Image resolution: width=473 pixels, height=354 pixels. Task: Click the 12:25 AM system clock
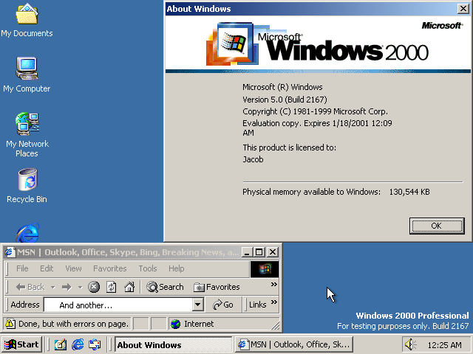click(444, 345)
